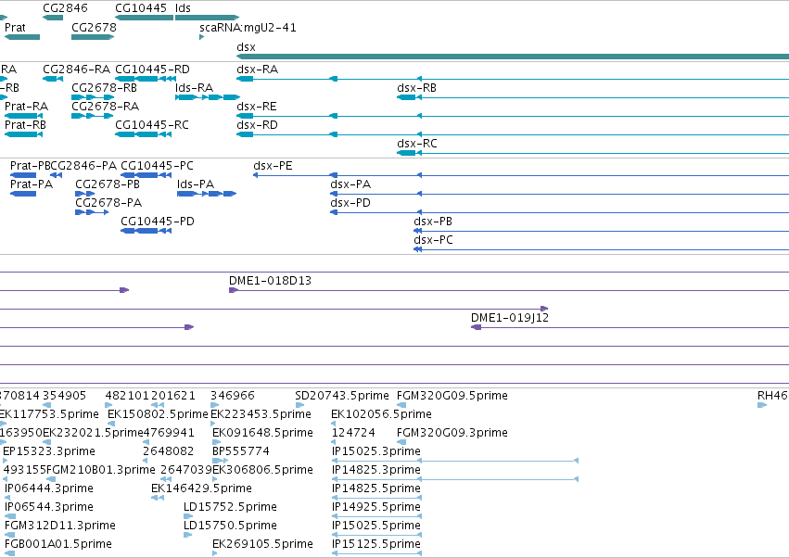Select the CG10445 gene label
Image resolution: width=789 pixels, height=558 pixels.
[x=141, y=8]
